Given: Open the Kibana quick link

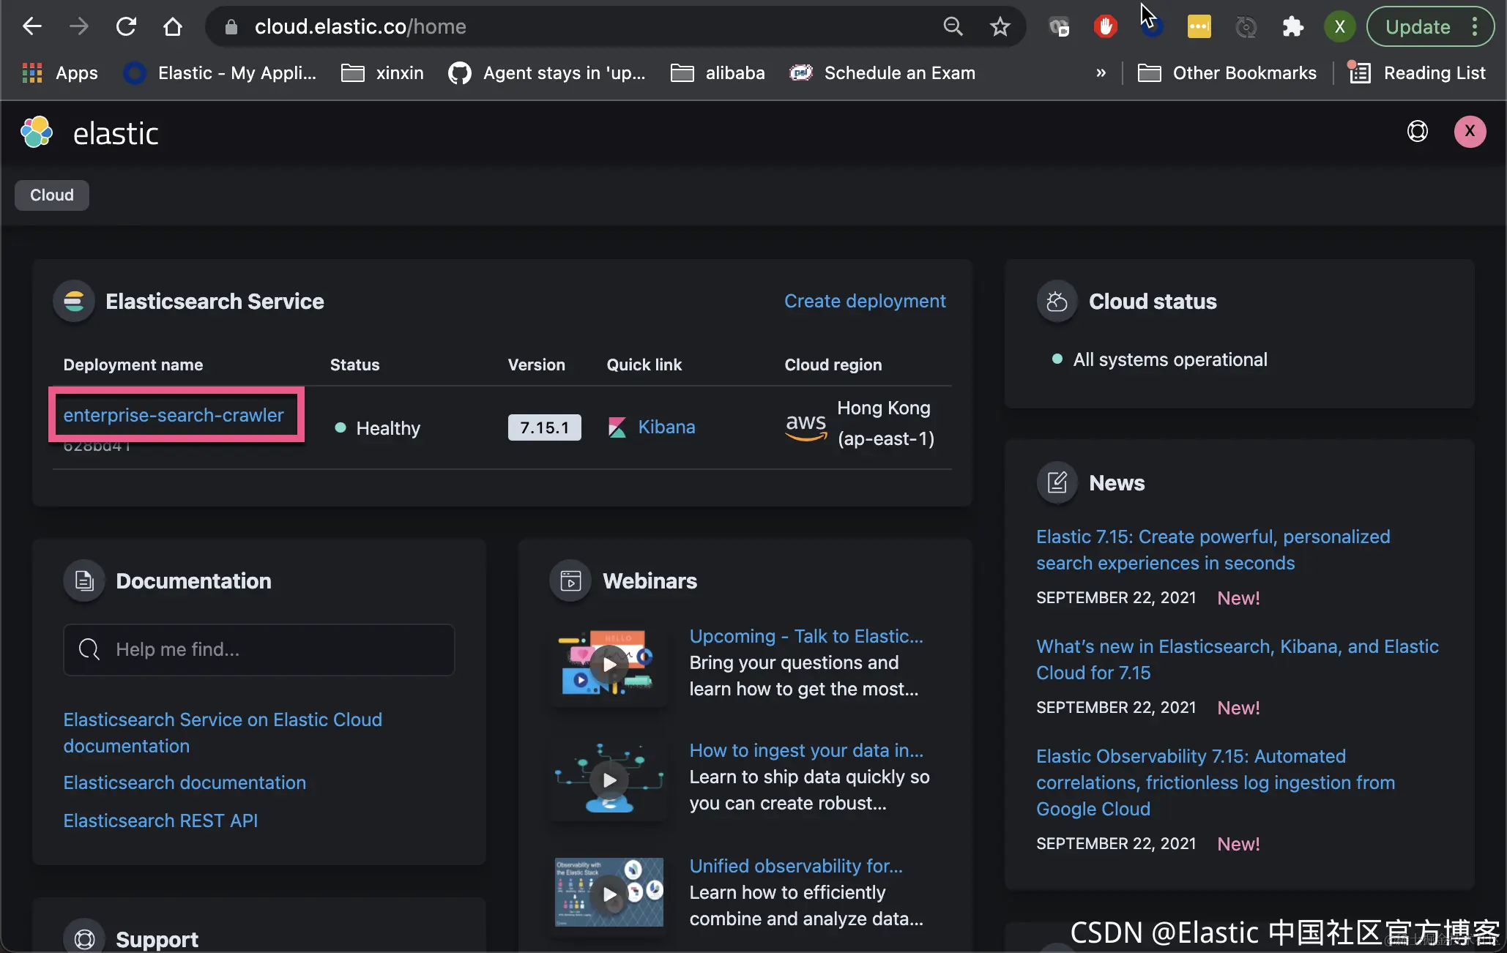Looking at the screenshot, I should (666, 427).
